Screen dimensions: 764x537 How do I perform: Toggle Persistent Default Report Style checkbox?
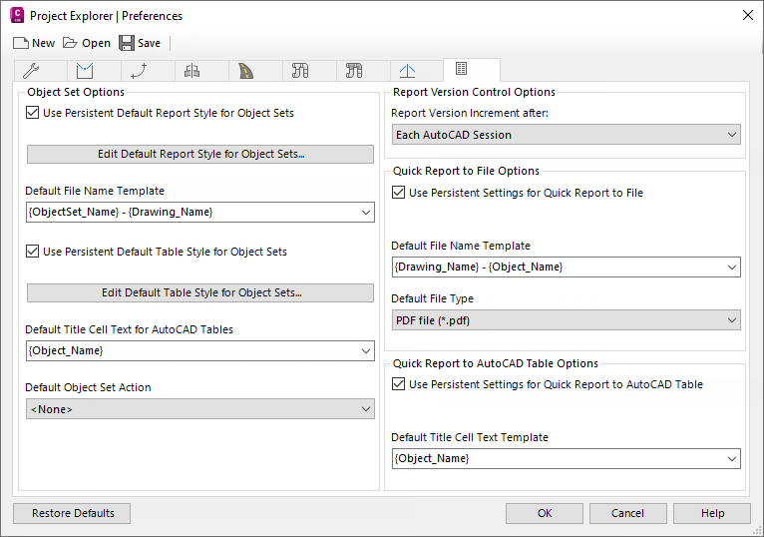[x=34, y=113]
